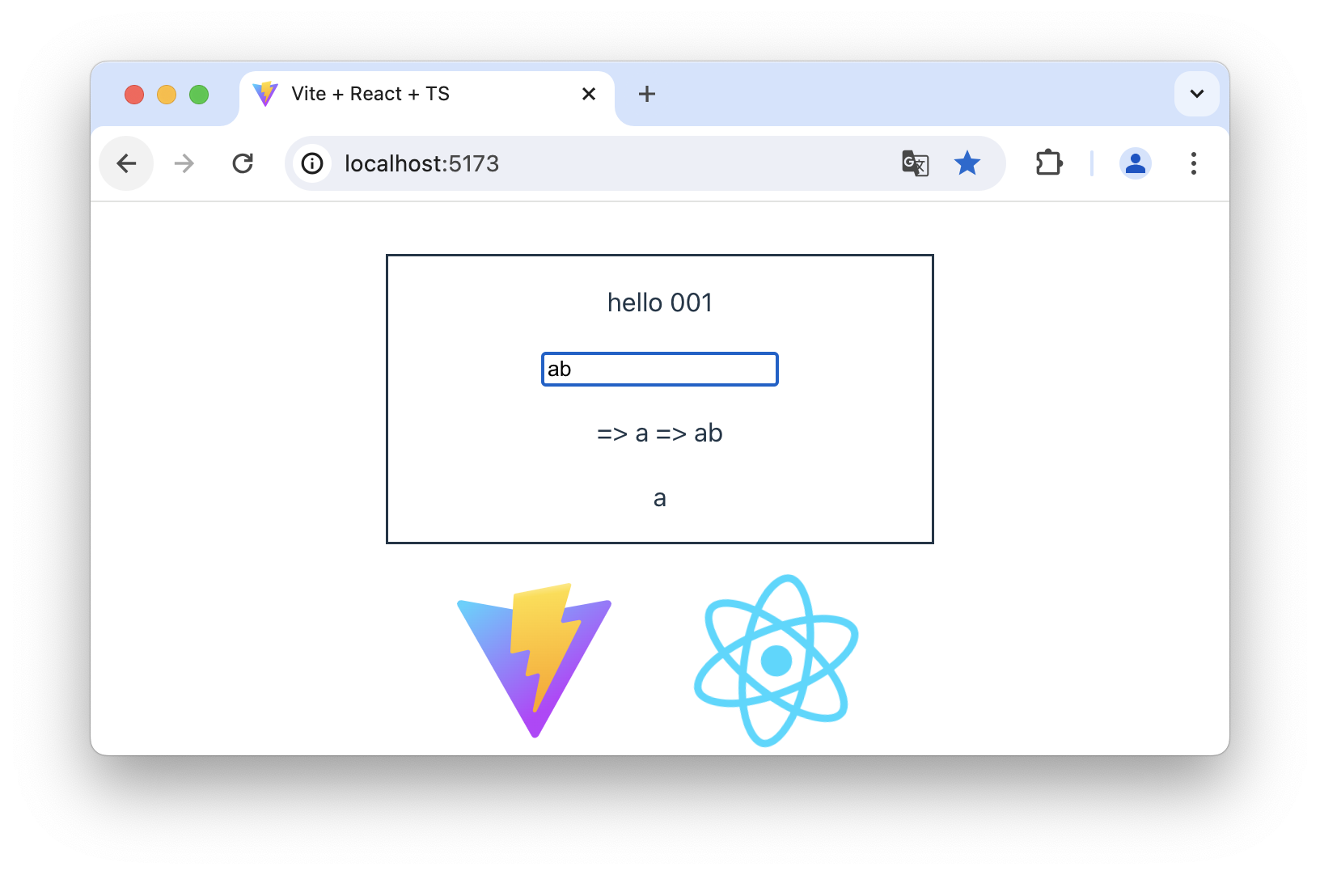
Task: Click the green maximize window button
Action: click(x=199, y=95)
